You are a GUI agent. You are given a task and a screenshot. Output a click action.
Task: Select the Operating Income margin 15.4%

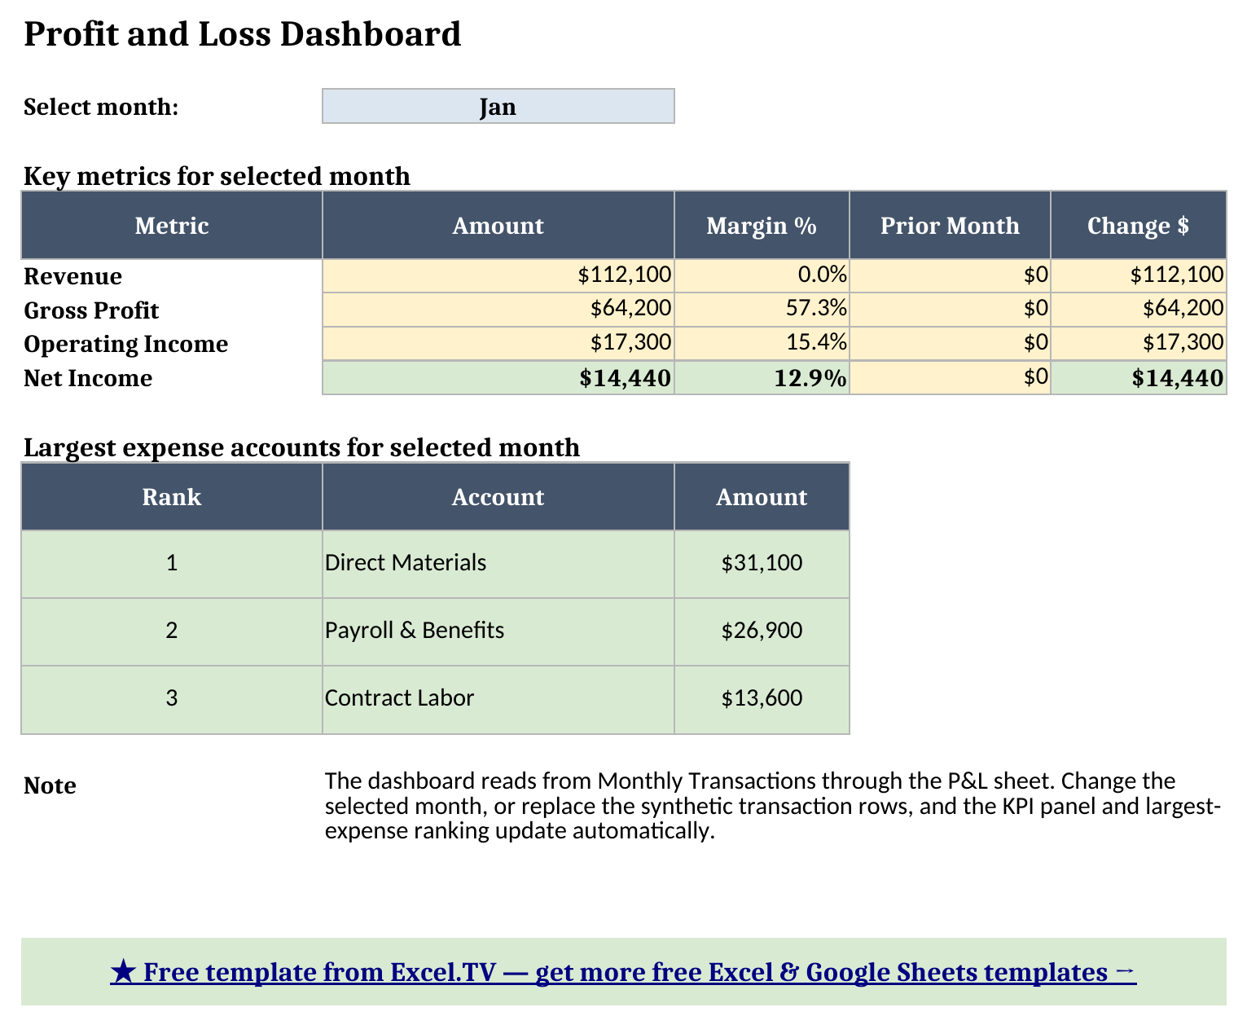tap(762, 343)
